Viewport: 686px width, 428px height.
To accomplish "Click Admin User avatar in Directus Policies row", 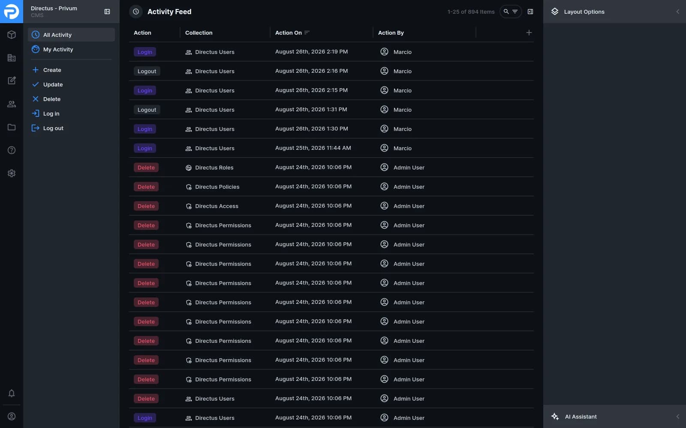I will point(384,187).
